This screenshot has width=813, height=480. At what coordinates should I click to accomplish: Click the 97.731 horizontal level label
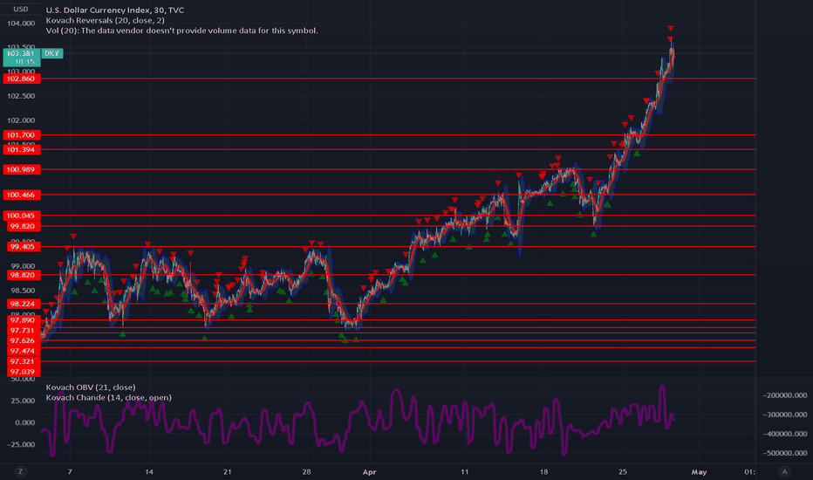[24, 331]
